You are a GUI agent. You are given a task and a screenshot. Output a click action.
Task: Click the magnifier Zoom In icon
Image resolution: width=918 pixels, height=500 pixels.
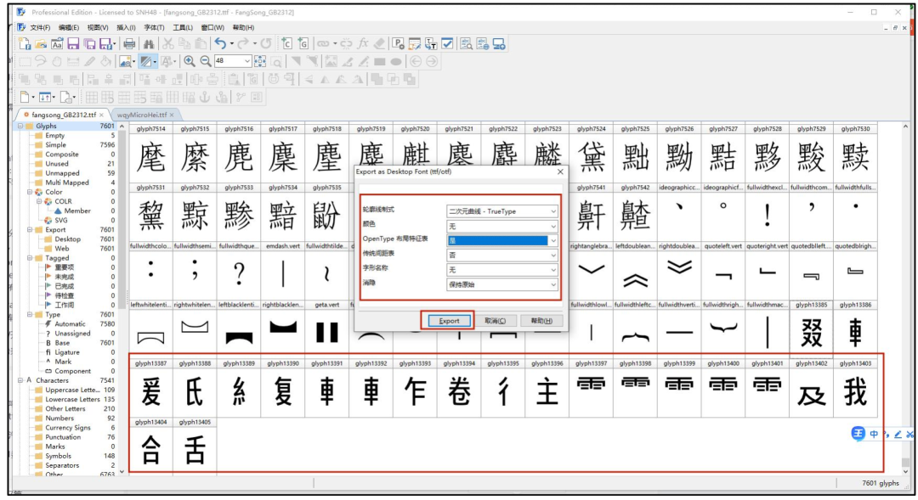tap(190, 61)
